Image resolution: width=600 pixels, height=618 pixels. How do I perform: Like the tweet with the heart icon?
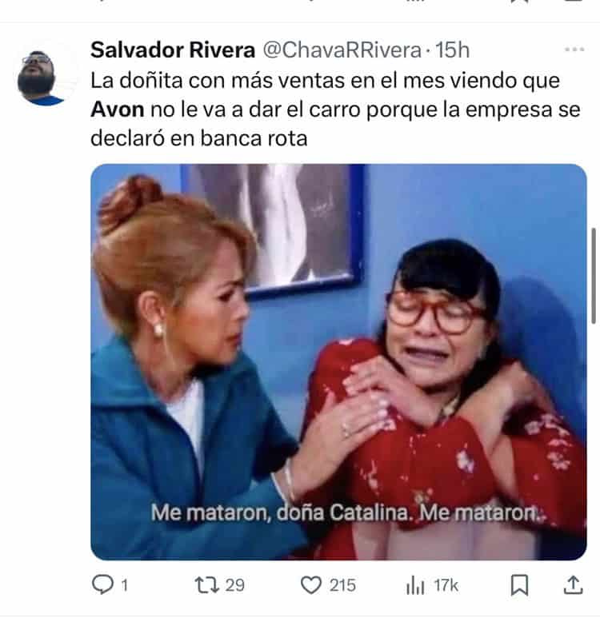[311, 585]
